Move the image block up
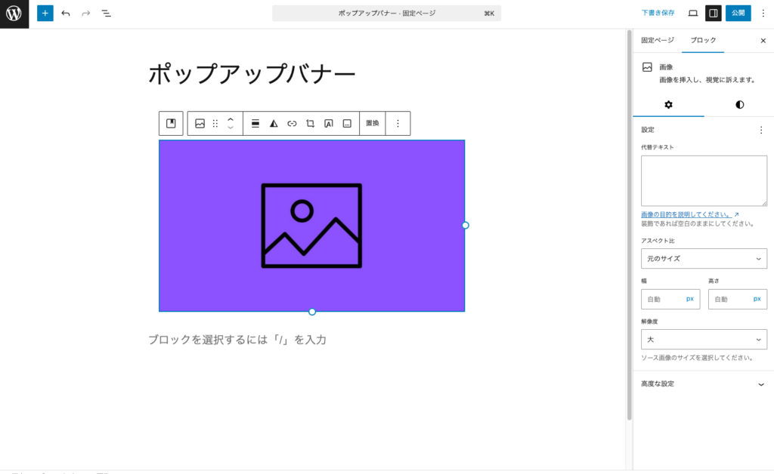The image size is (774, 474). click(x=230, y=119)
